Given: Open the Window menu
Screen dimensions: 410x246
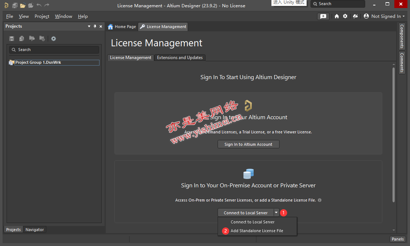Looking at the screenshot, I should pos(63,16).
